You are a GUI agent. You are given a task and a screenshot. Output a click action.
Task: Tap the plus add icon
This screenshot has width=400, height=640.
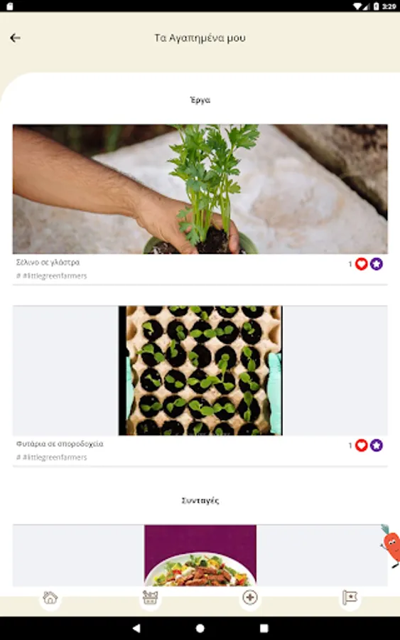click(250, 597)
